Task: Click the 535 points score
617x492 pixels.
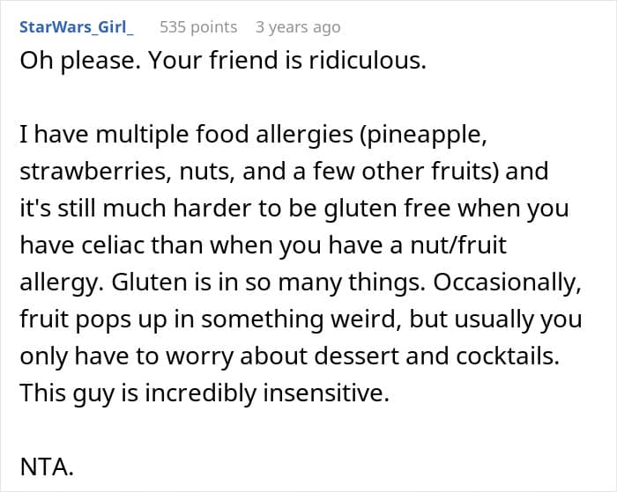Action: click(x=198, y=27)
